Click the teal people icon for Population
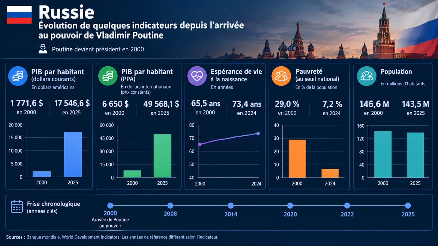 pos(366,76)
